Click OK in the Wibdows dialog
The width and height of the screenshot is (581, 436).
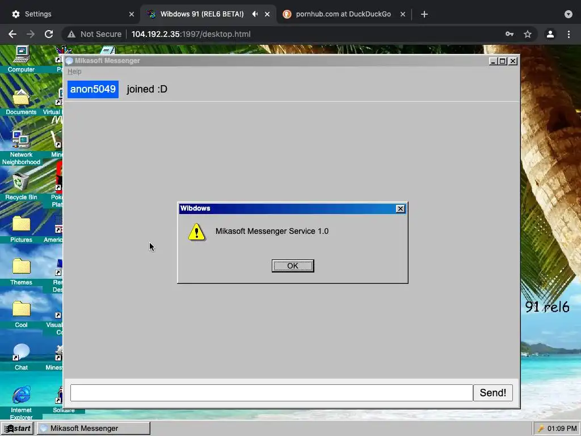[x=293, y=266]
